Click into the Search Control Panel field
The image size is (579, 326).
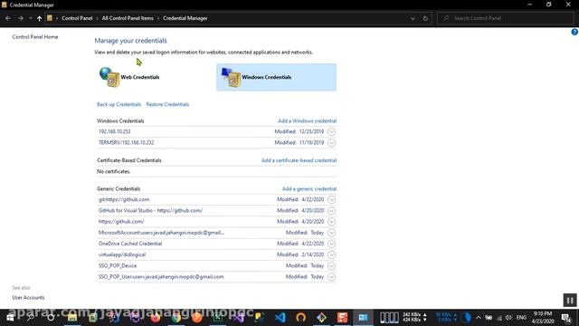point(506,18)
